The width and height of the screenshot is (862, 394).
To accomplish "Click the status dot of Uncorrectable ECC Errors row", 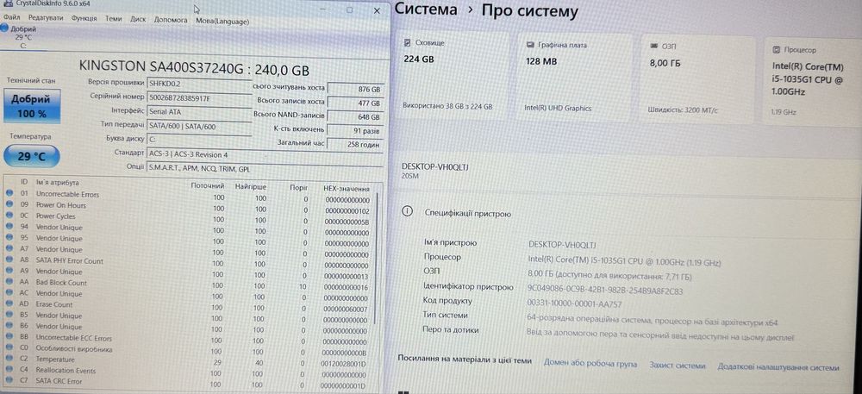I will coord(9,337).
